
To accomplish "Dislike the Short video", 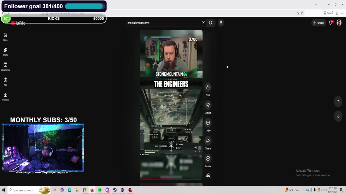I will click(208, 105).
